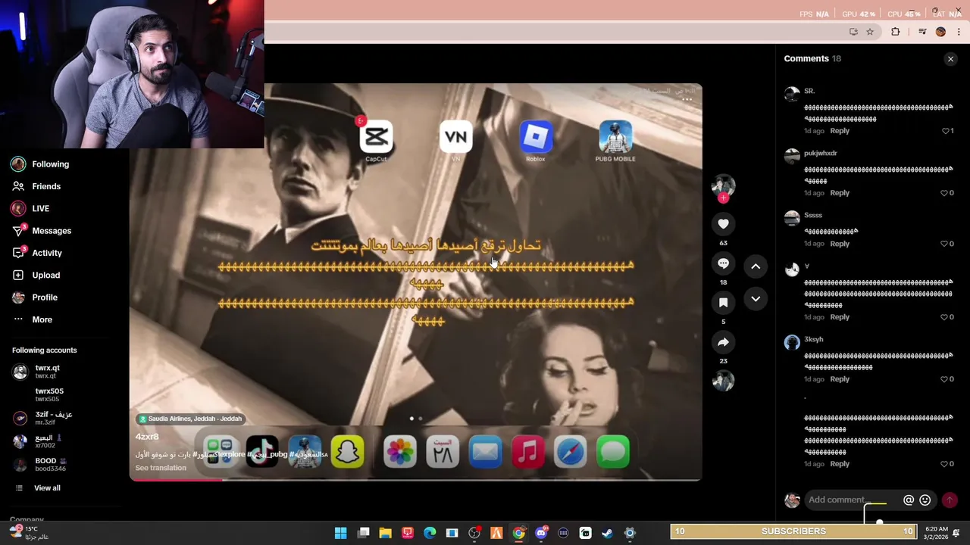The width and height of the screenshot is (970, 545).
Task: Click See translation under the caption
Action: coord(161,468)
